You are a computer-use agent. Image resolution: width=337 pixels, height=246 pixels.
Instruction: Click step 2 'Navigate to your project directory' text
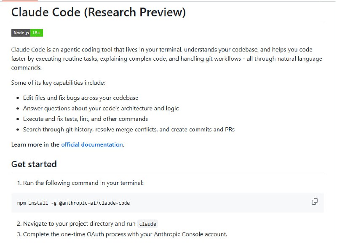point(78,224)
